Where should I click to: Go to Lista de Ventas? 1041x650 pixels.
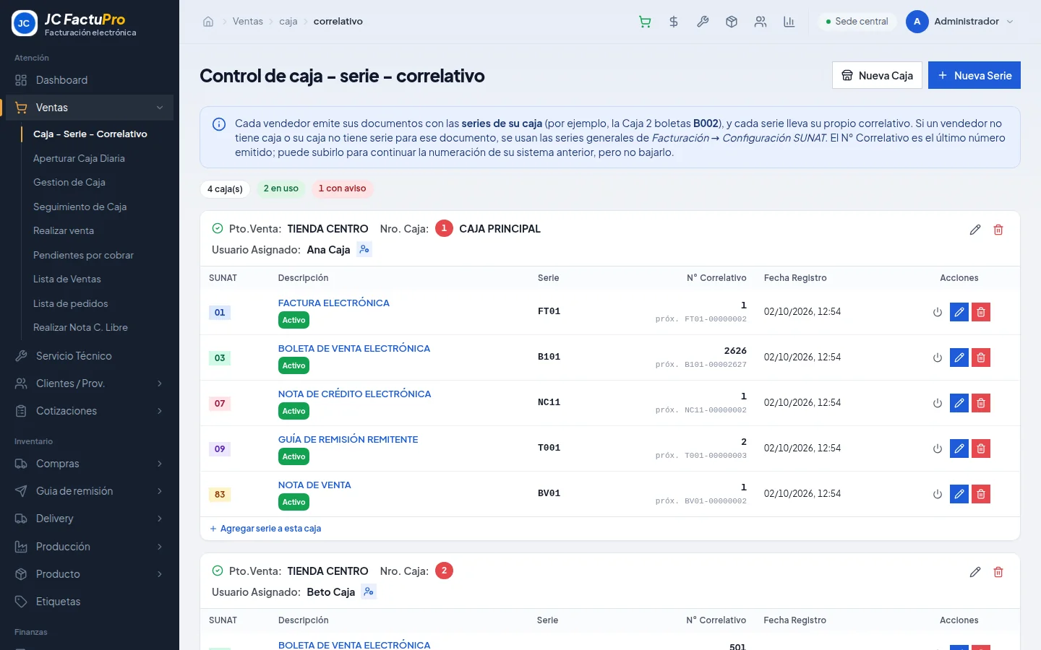(67, 279)
